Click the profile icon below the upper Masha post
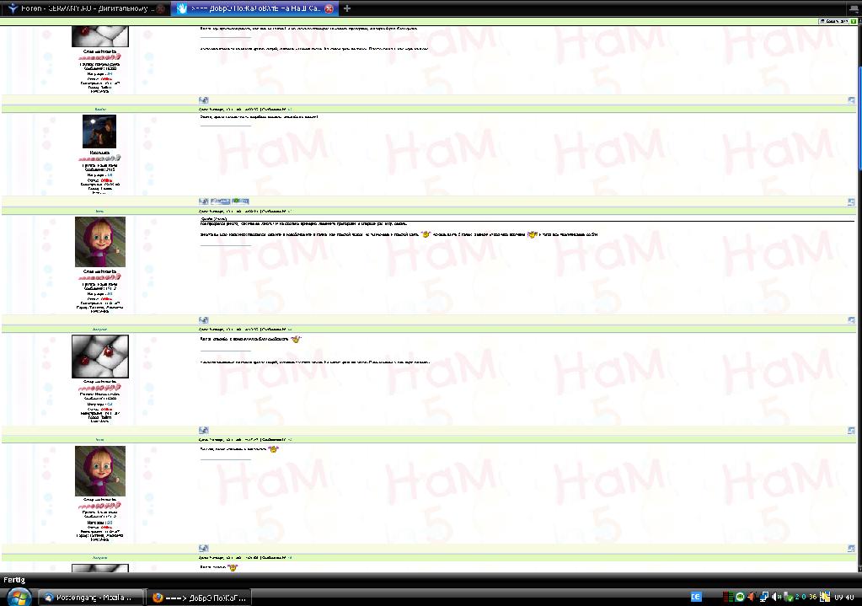 pyautogui.click(x=203, y=320)
